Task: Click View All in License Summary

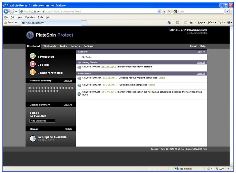Action: 68,105
